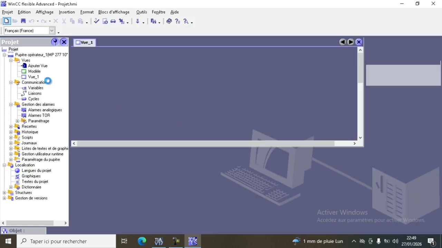Click the Copy toolbar icon
The width and height of the screenshot is (442, 248).
coord(72,21)
